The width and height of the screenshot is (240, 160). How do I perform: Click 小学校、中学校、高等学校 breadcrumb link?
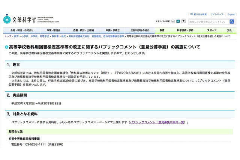tap(35, 36)
